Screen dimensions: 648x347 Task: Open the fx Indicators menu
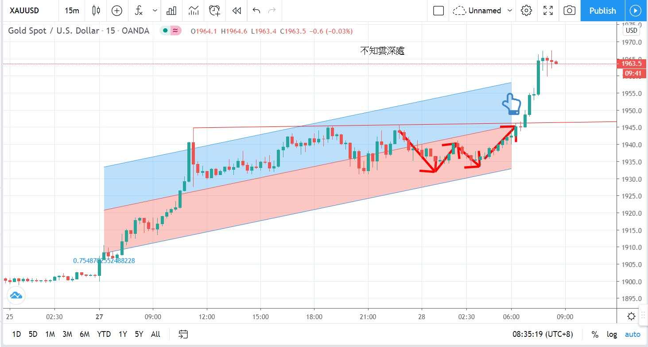[x=139, y=11]
